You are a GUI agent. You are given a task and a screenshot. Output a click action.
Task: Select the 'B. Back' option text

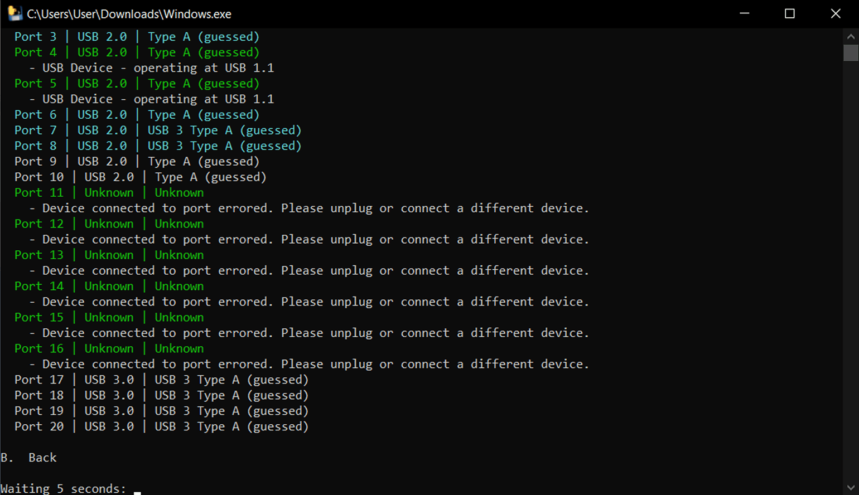[28, 458]
